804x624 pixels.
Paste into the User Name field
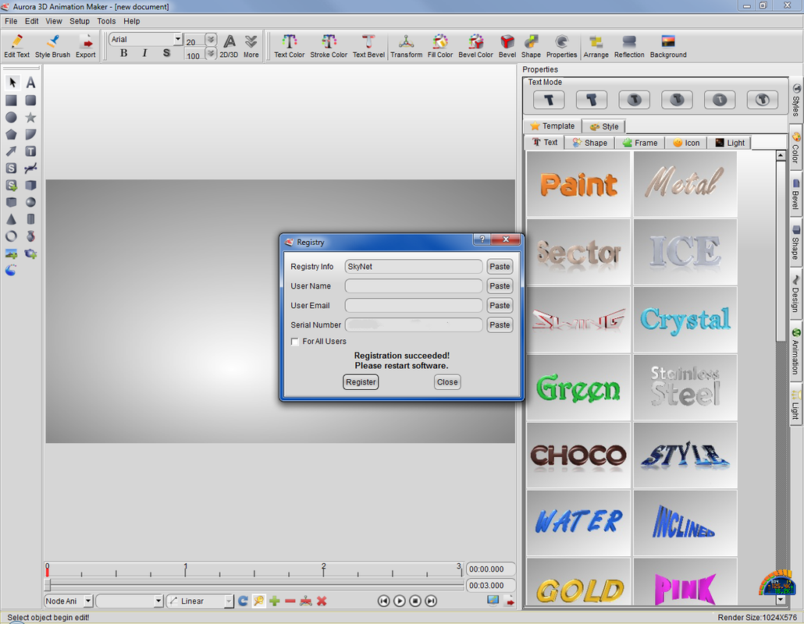tap(500, 286)
